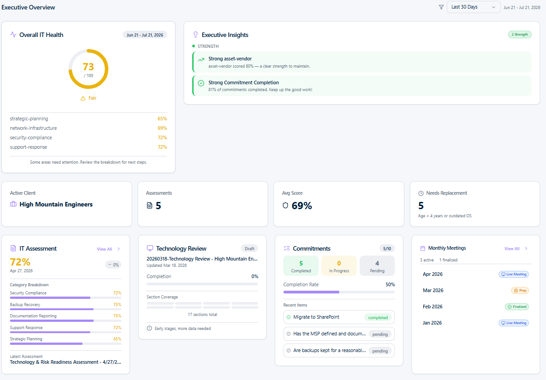Click the Live Meeting badge for Apr 2026
The image size is (546, 380).
(x=514, y=274)
